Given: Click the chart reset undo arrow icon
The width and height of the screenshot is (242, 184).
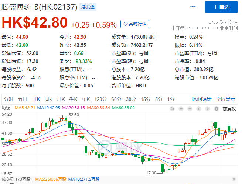Looking at the screenshot, I should pyautogui.click(x=172, y=109).
